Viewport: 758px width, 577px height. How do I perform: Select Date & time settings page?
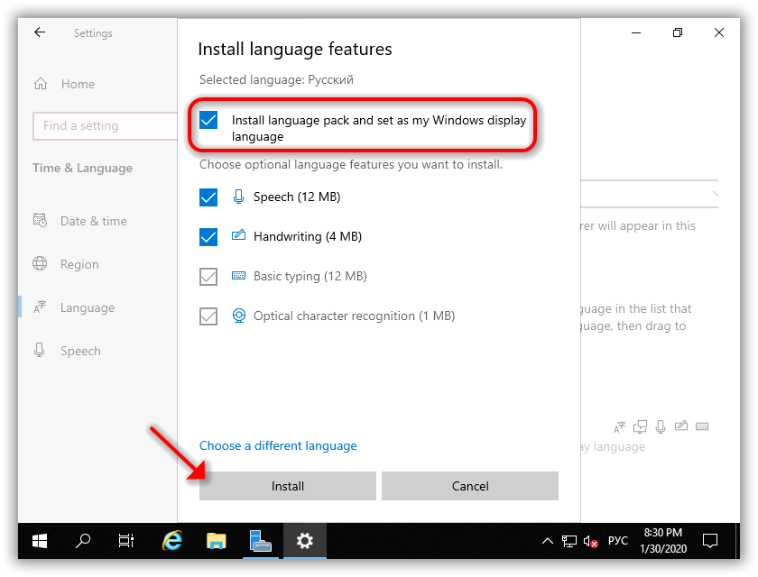93,221
